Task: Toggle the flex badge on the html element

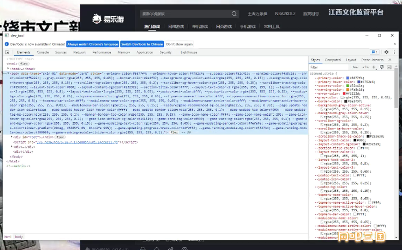Action: point(24,64)
